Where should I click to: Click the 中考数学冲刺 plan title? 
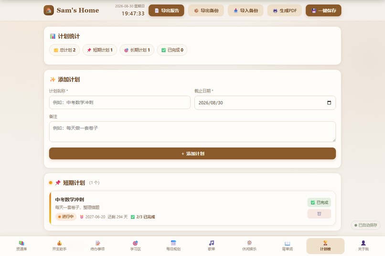(x=69, y=199)
